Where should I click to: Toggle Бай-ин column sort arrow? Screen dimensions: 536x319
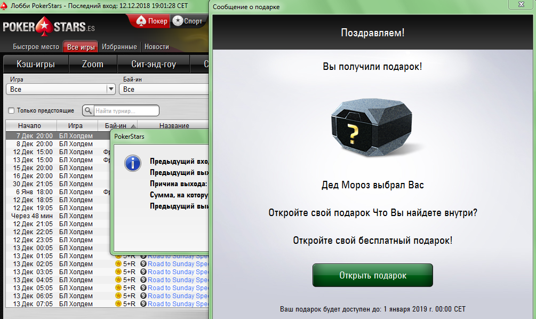(x=133, y=126)
